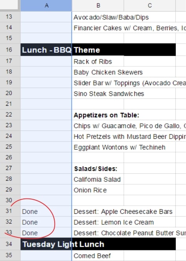
Task: Click 'Dessert: Apple Cheesecake Bars' cell
Action: (x=98, y=211)
